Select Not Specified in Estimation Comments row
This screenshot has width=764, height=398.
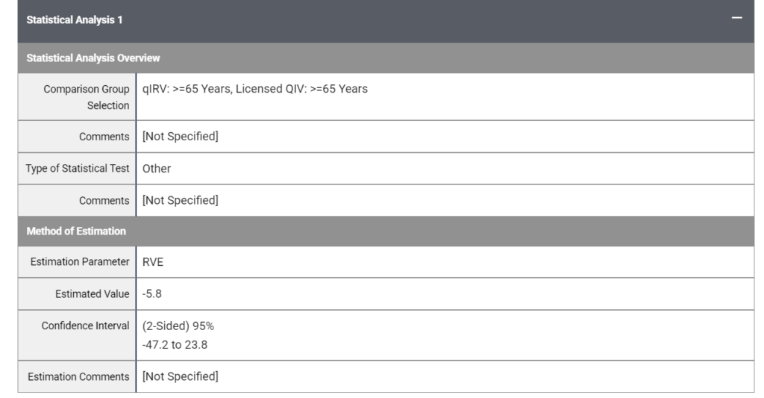point(180,376)
